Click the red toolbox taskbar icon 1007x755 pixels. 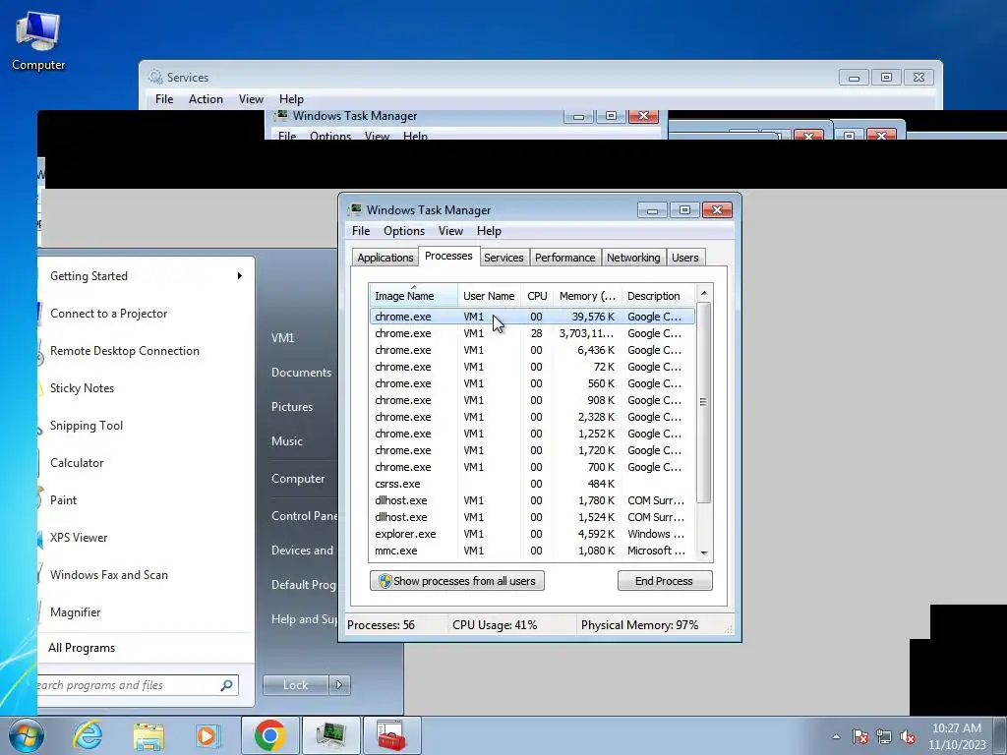click(x=391, y=735)
